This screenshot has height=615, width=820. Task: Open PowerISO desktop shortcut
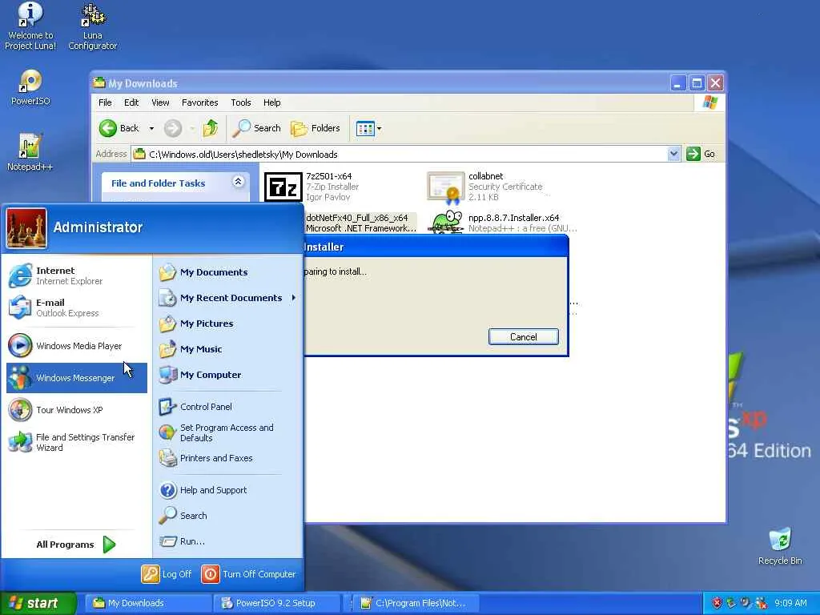[x=30, y=87]
